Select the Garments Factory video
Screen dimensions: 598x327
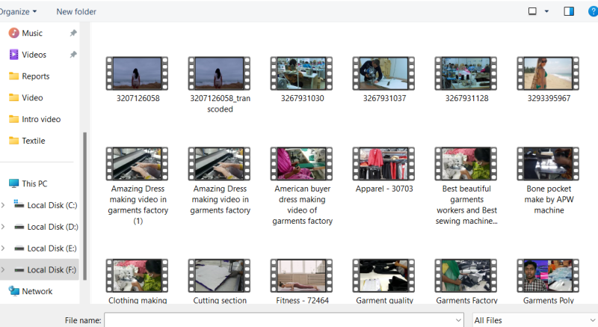466,281
